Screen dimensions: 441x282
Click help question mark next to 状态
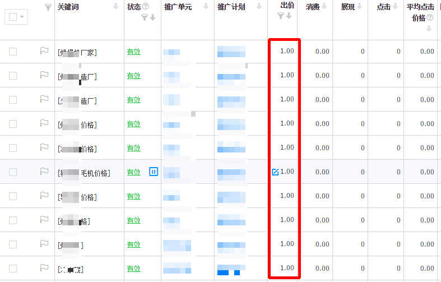click(146, 7)
